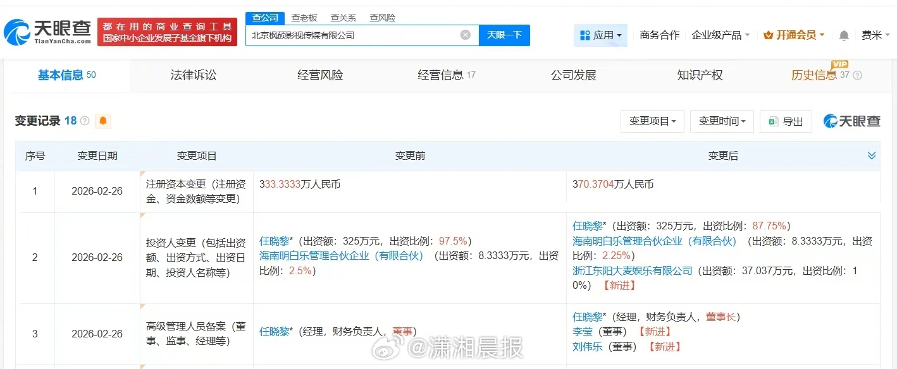Switch to the 经营风险 tab

(320, 75)
